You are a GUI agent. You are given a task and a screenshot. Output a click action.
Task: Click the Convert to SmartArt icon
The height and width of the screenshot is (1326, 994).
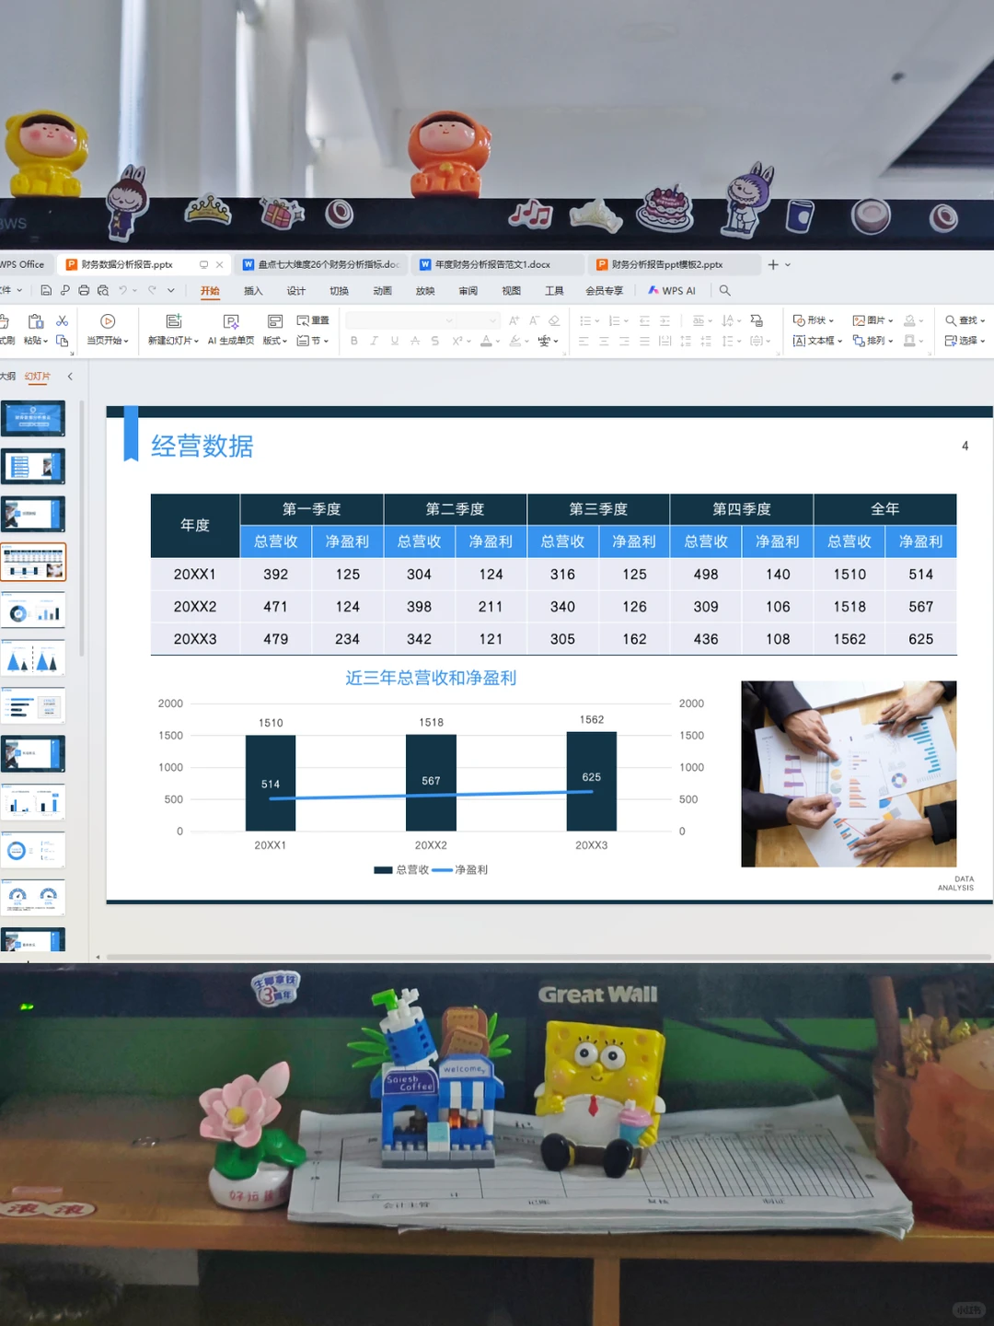point(757,320)
